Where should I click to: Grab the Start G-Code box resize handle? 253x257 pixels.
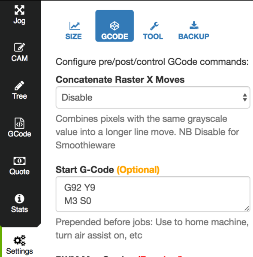pos(247,209)
